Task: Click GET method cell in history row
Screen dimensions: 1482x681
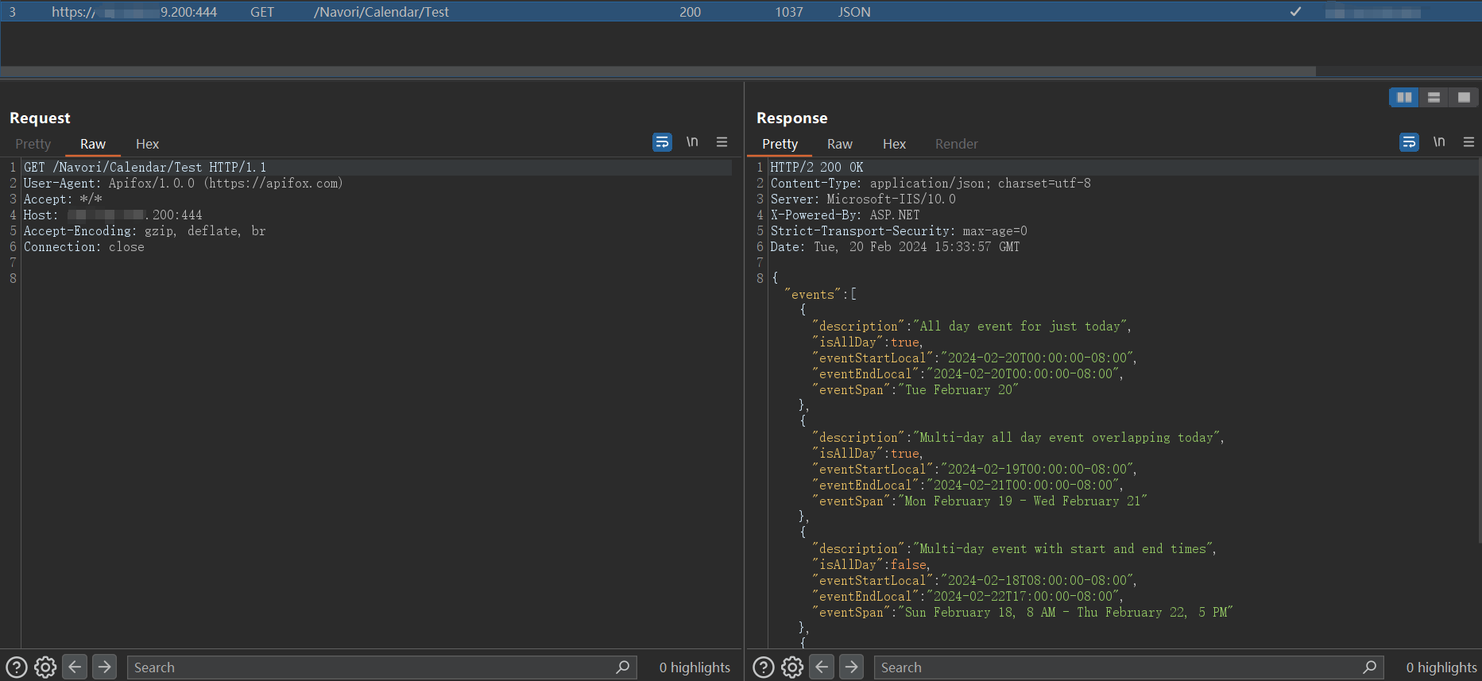Action: click(262, 12)
